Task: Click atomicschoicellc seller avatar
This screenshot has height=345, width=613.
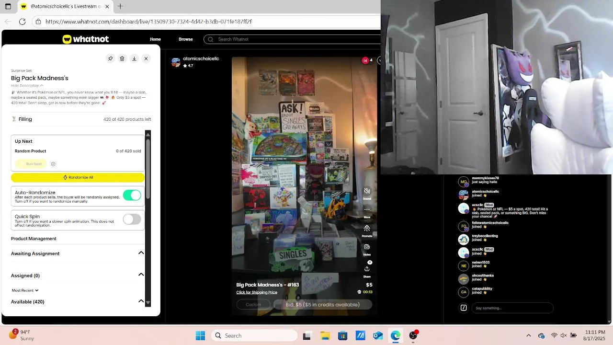Action: pos(176,62)
